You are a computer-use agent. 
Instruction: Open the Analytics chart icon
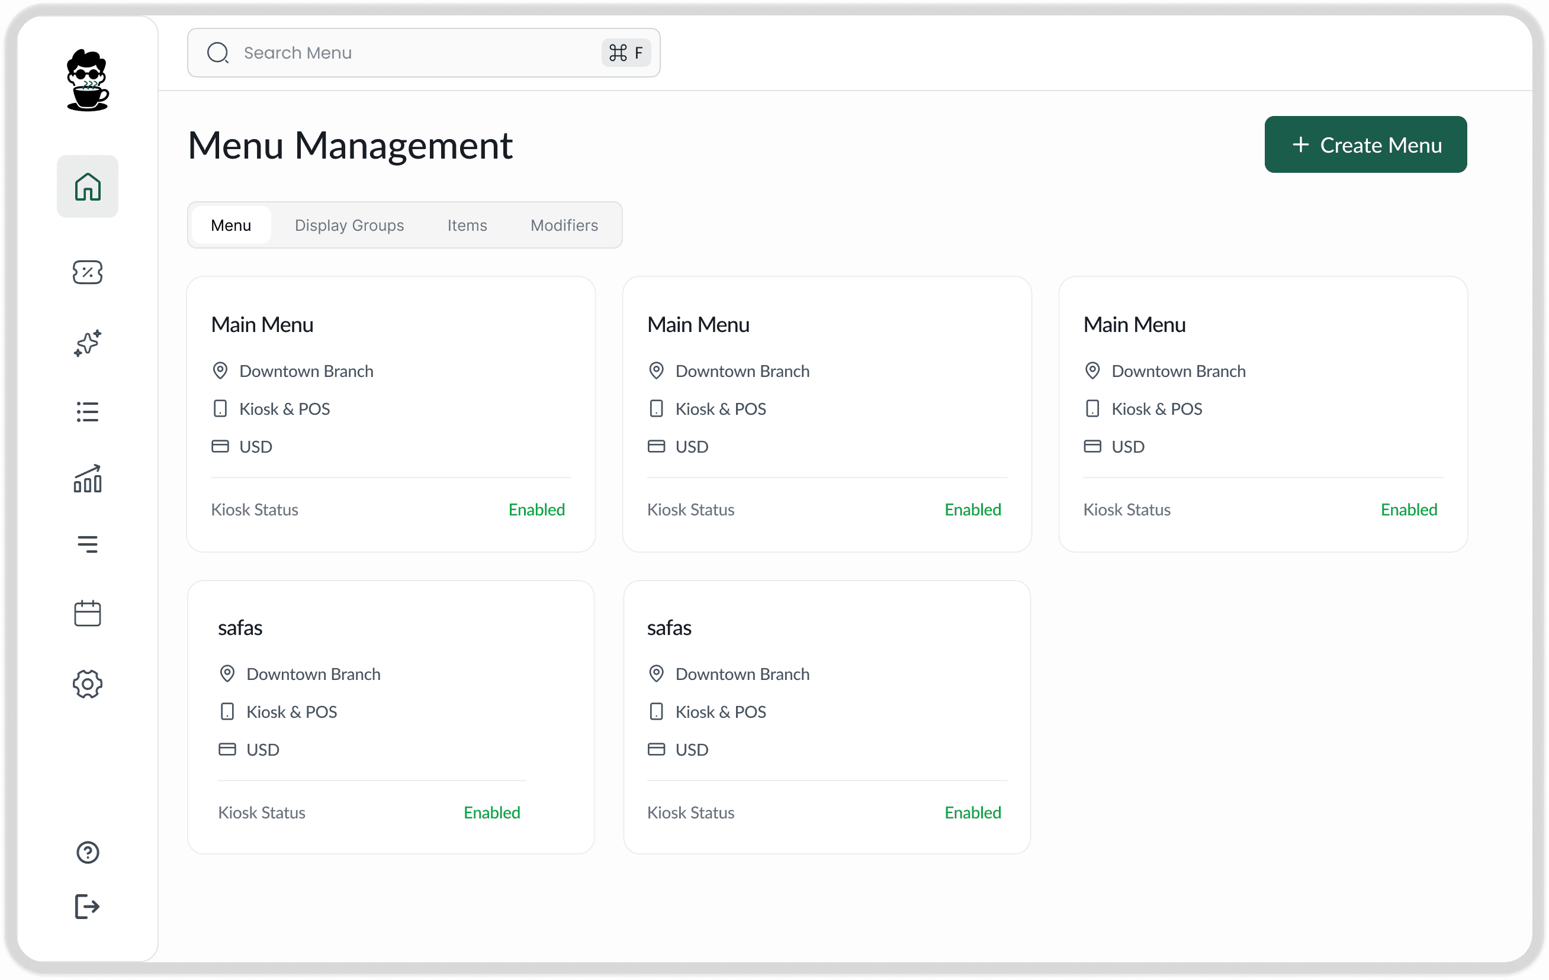point(88,480)
